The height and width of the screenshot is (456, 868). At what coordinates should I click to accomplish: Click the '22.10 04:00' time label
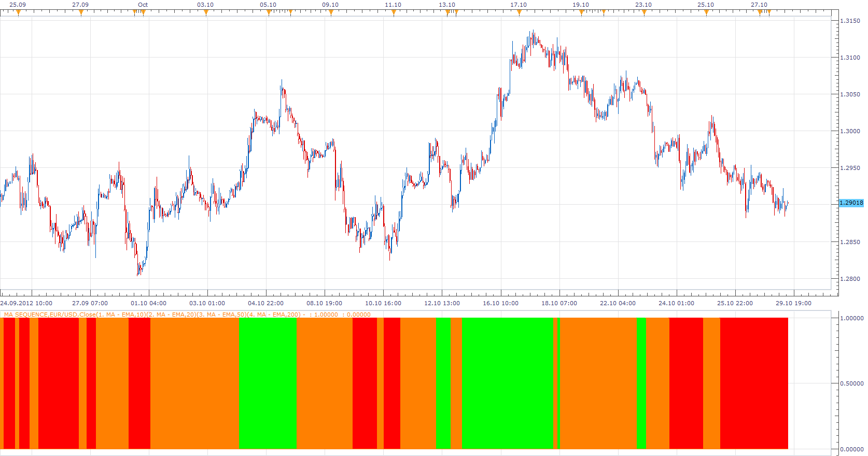[x=618, y=303]
